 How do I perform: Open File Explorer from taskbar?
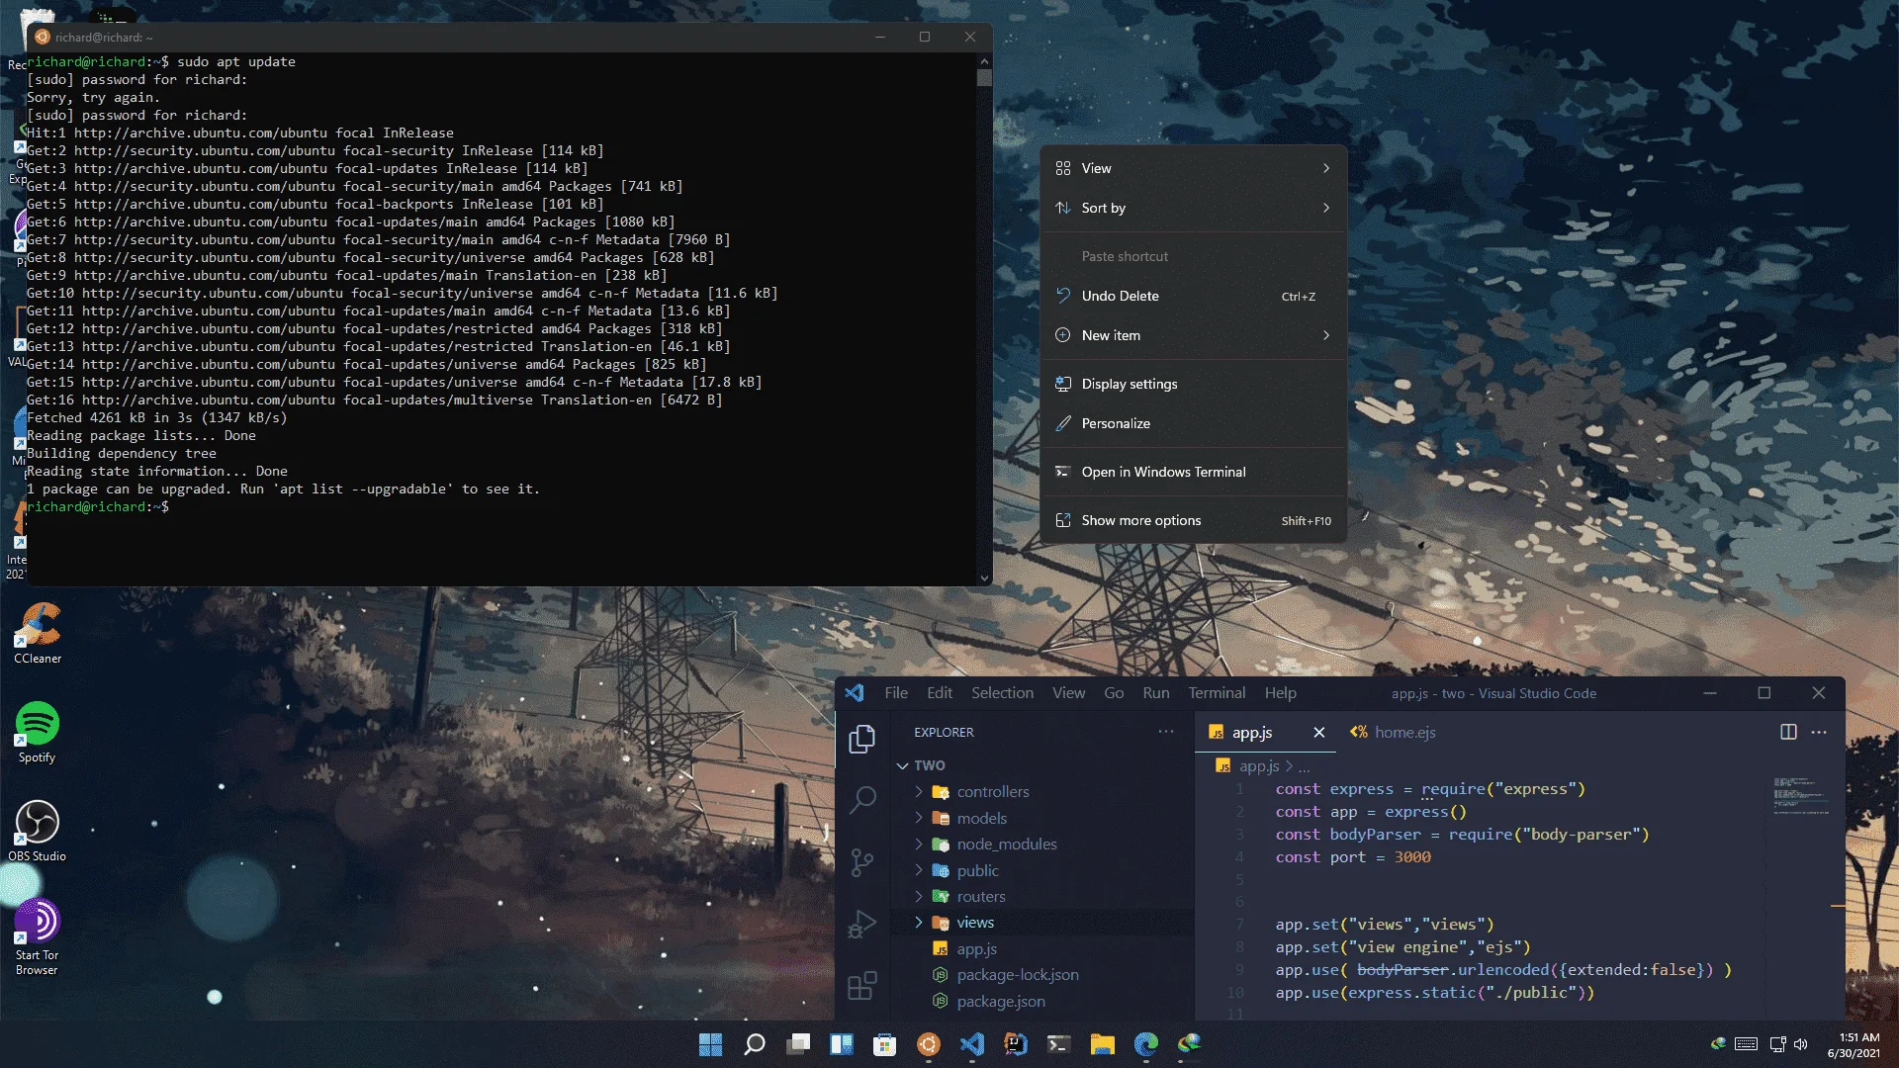tap(1103, 1044)
